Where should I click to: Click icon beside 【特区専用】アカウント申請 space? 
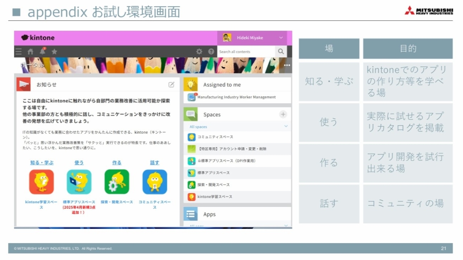[x=192, y=149]
